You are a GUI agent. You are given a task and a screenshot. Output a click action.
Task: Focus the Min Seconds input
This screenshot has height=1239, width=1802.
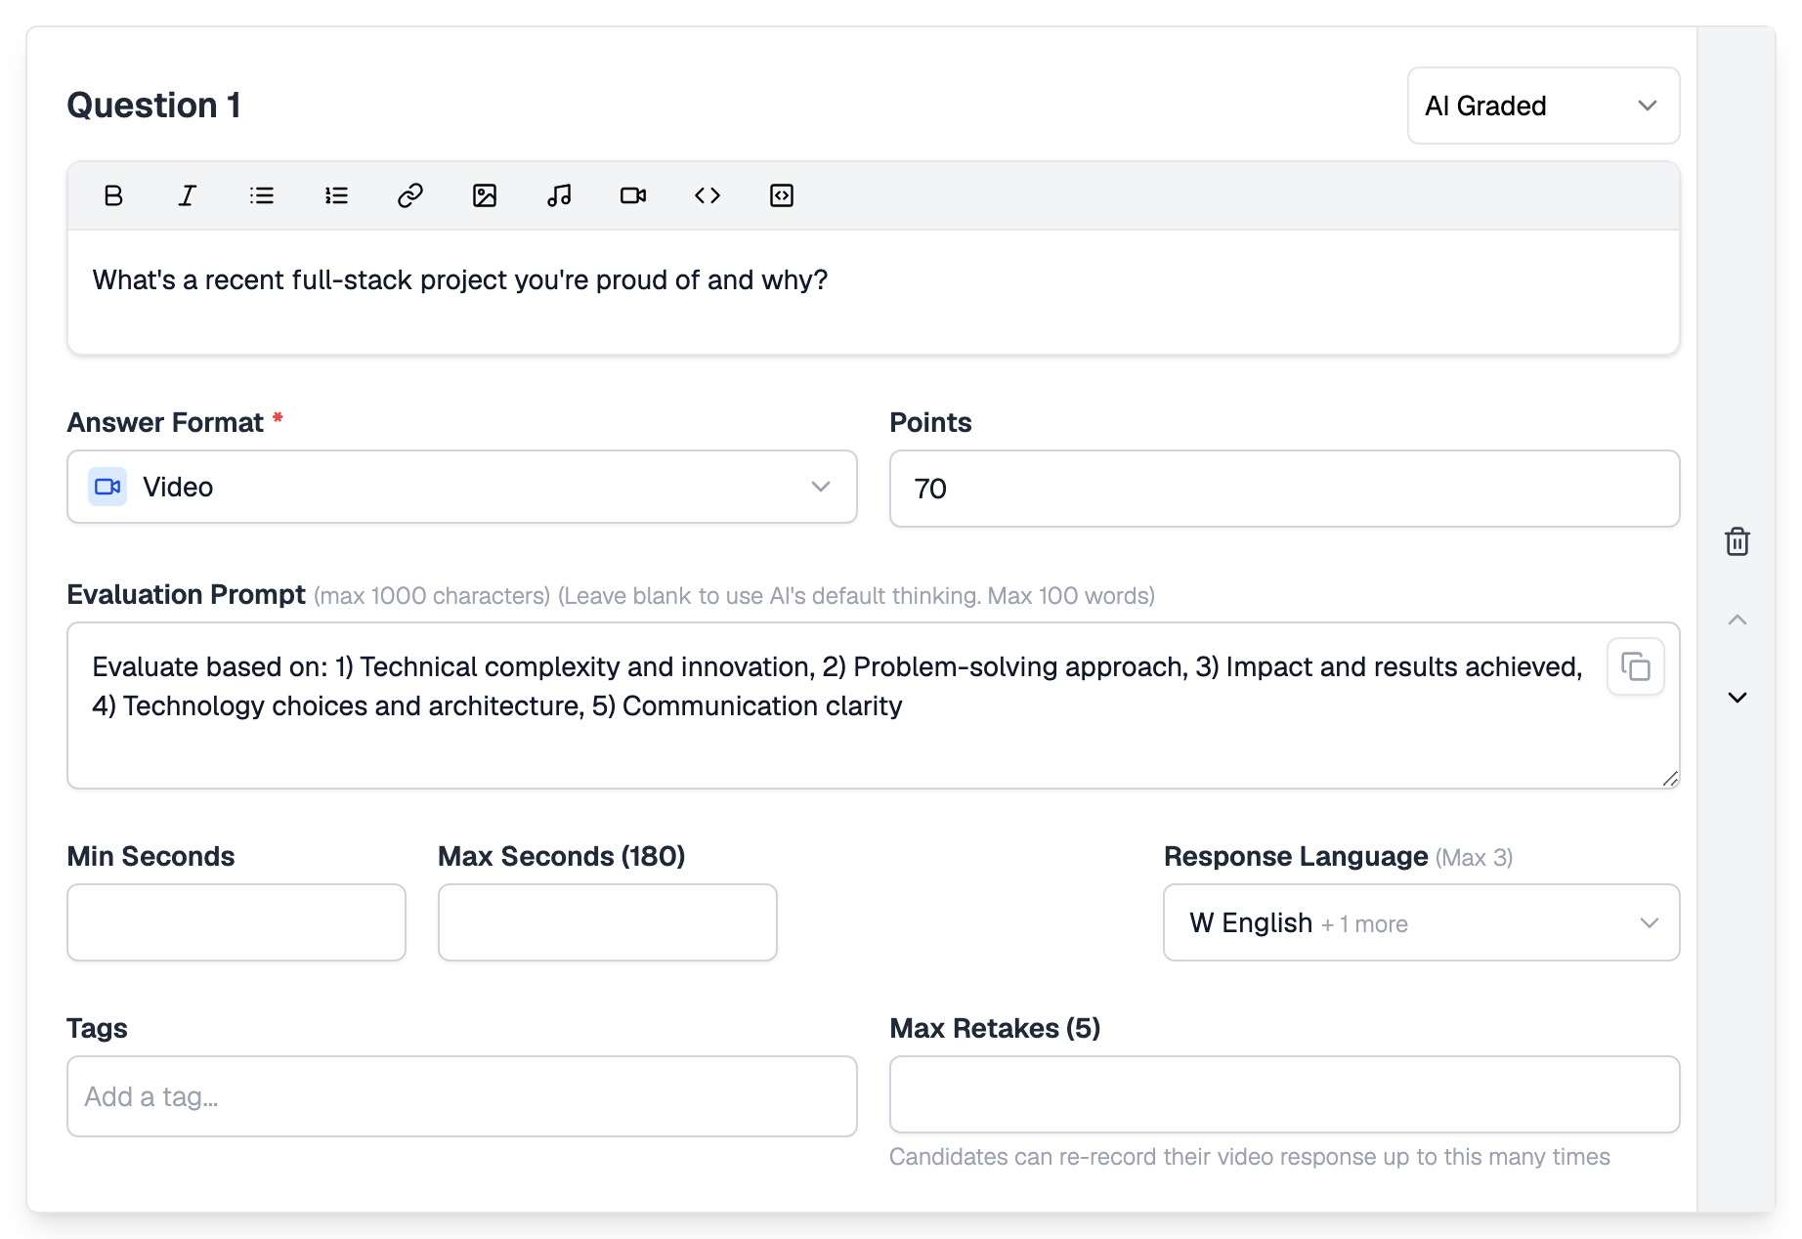point(236,922)
